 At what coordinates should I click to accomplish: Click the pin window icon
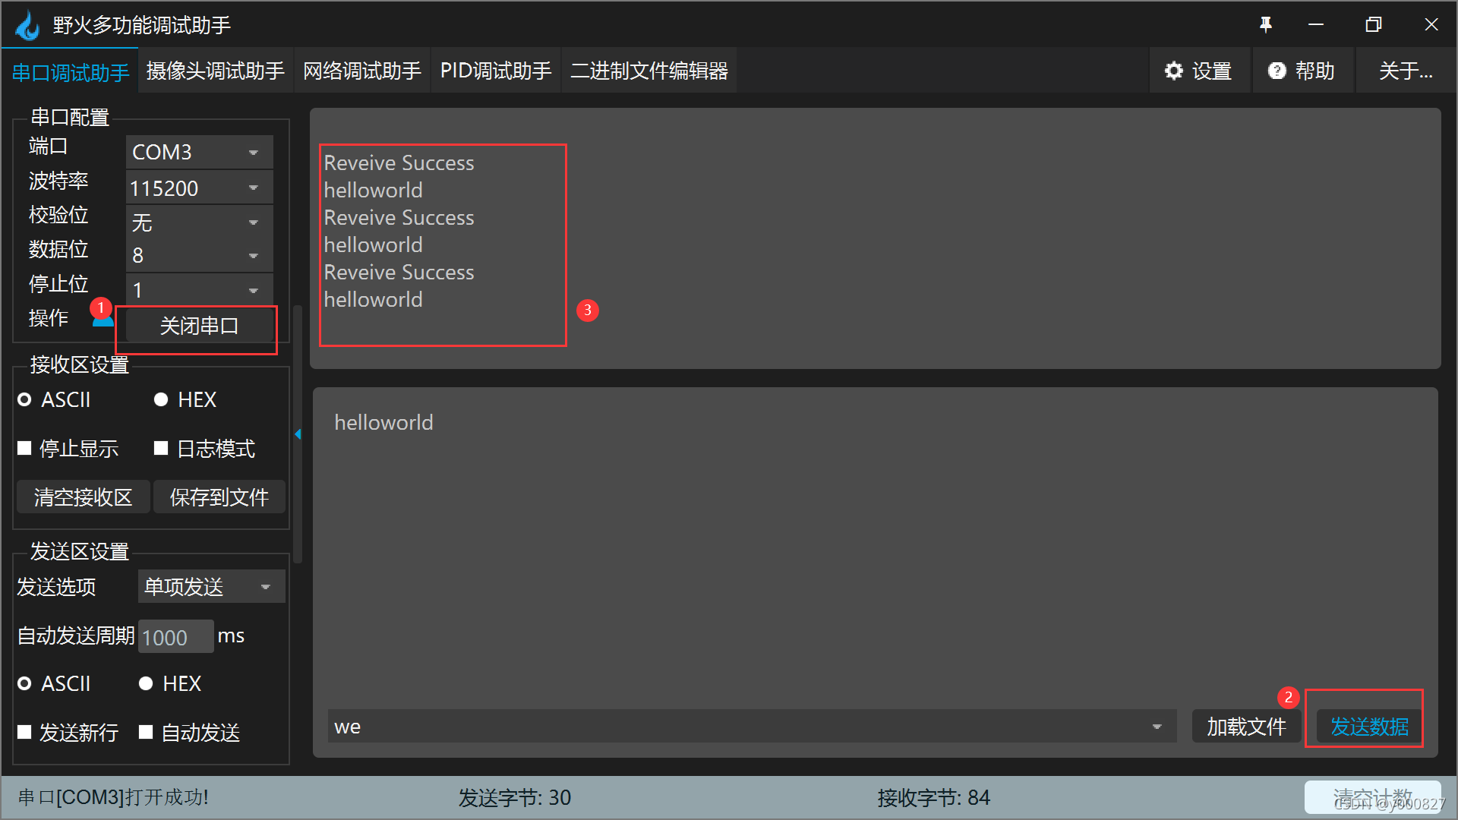1265,25
